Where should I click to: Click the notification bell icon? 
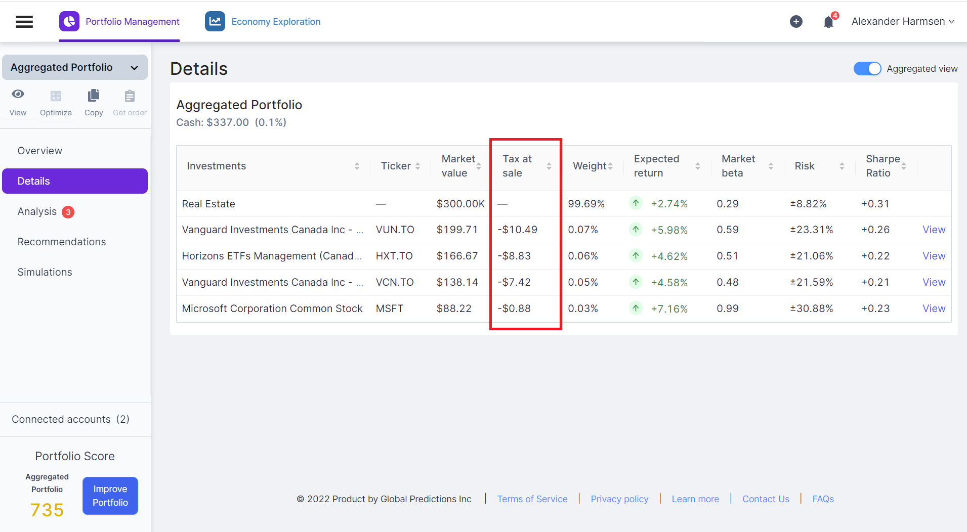click(x=828, y=22)
